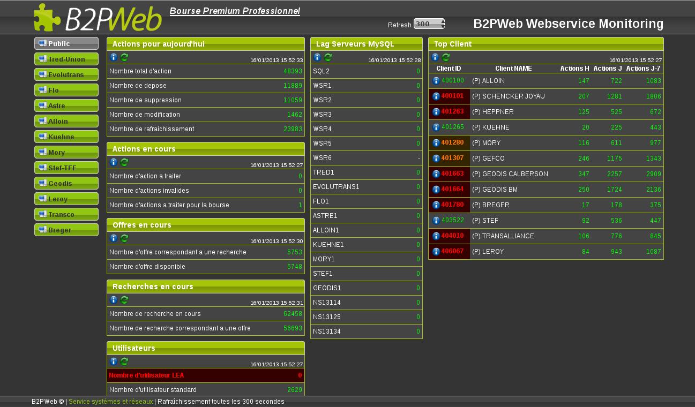695x407 pixels.
Task: Open info icon for client 401307 GEFCO
Action: 436,159
